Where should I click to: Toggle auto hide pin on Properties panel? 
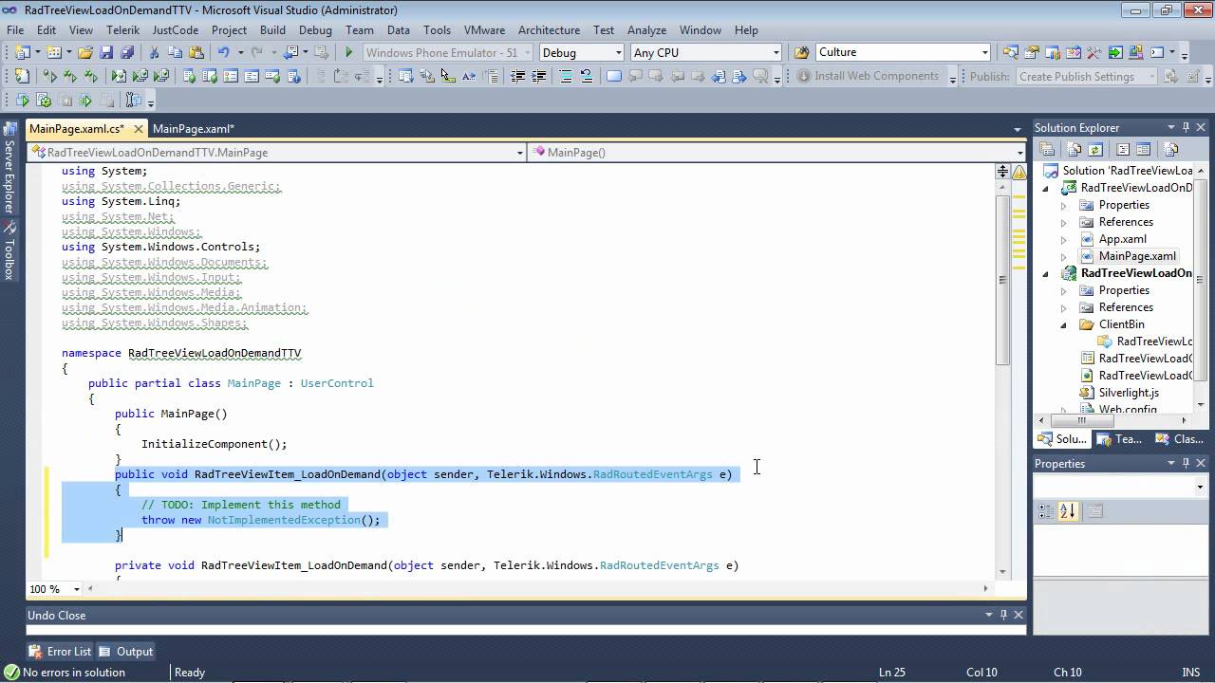(1186, 463)
